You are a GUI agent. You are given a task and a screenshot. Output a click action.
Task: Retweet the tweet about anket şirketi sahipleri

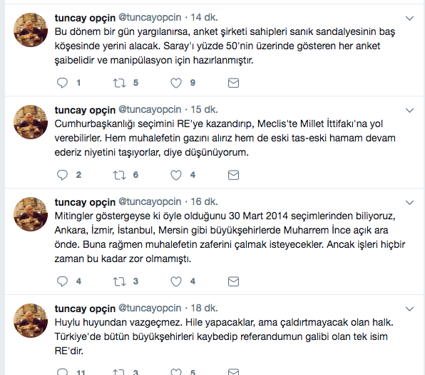[x=119, y=83]
